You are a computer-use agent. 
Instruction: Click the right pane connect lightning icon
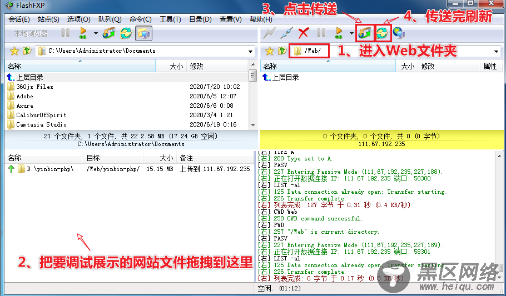[x=270, y=33]
